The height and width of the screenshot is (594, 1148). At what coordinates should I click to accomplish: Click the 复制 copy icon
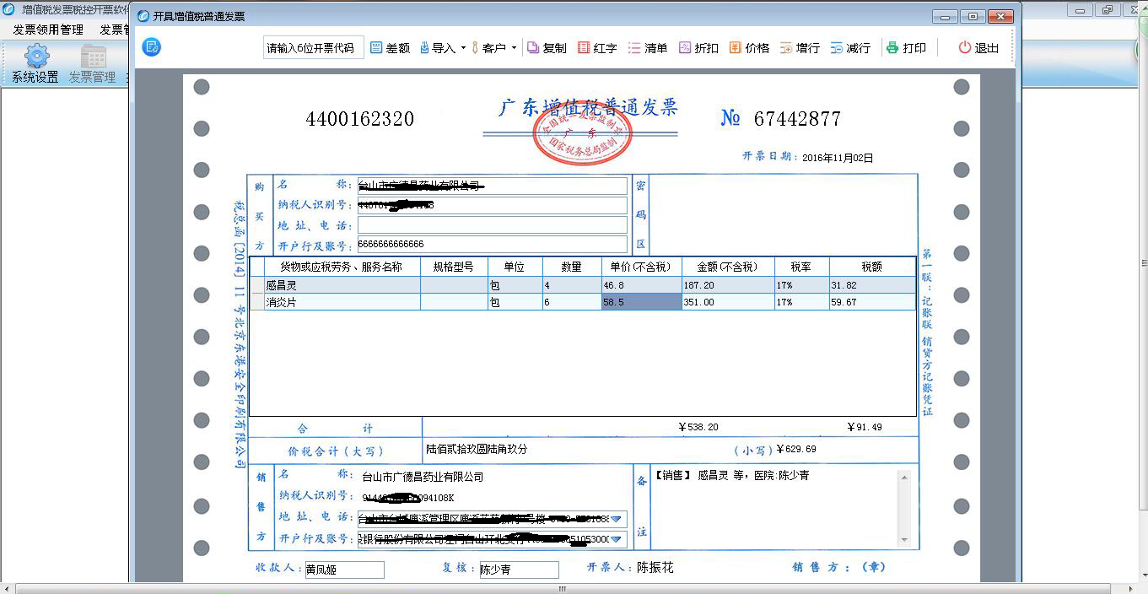coord(533,48)
